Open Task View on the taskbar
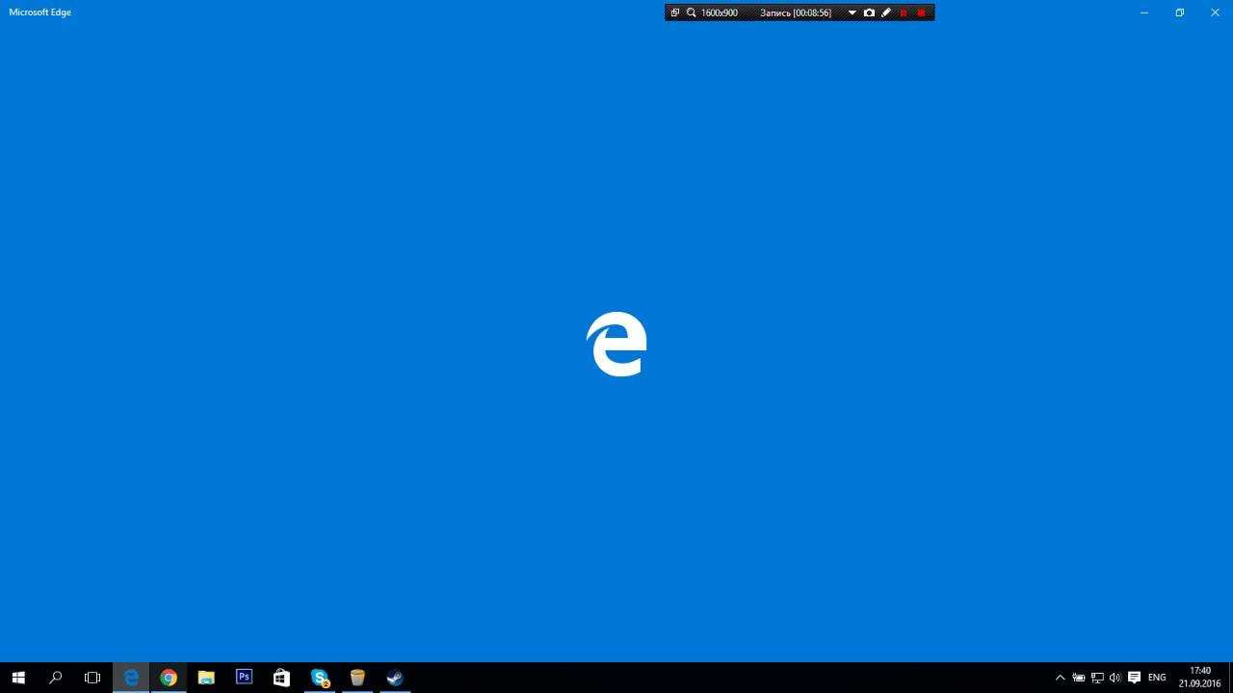1233x693 pixels. (x=92, y=678)
